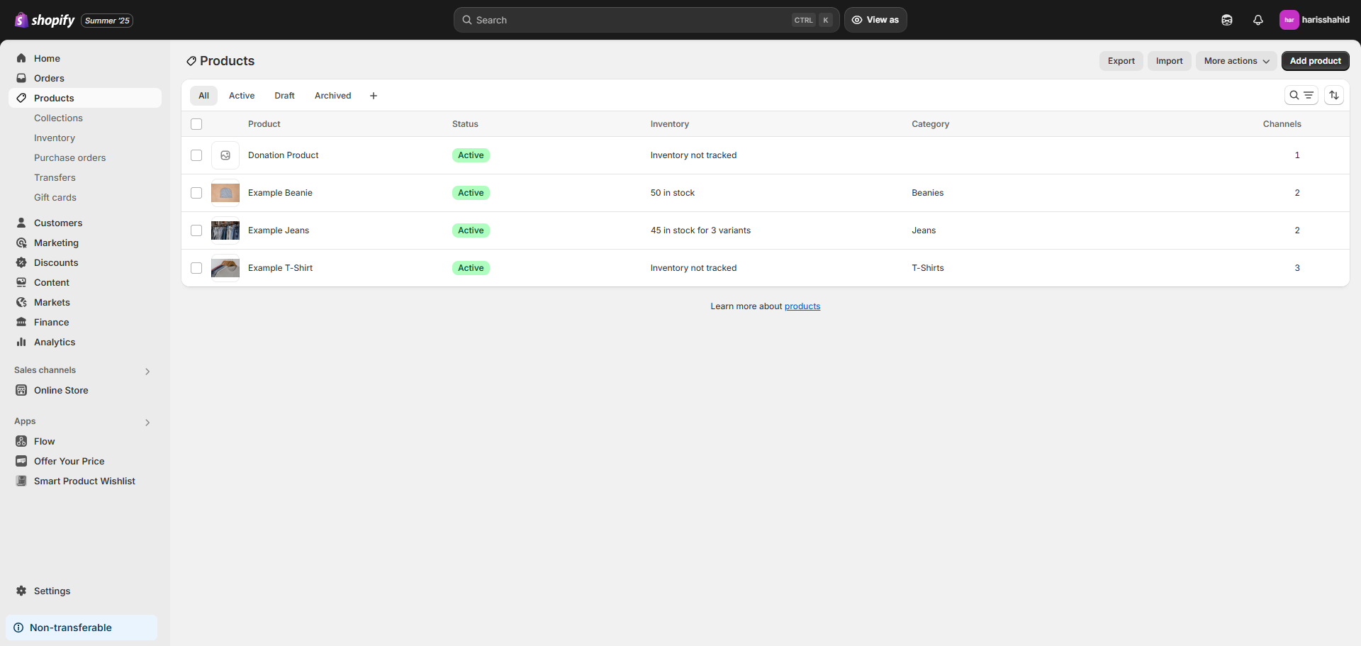Click the Non-transferable info icon
The width and height of the screenshot is (1361, 646).
coord(18,628)
